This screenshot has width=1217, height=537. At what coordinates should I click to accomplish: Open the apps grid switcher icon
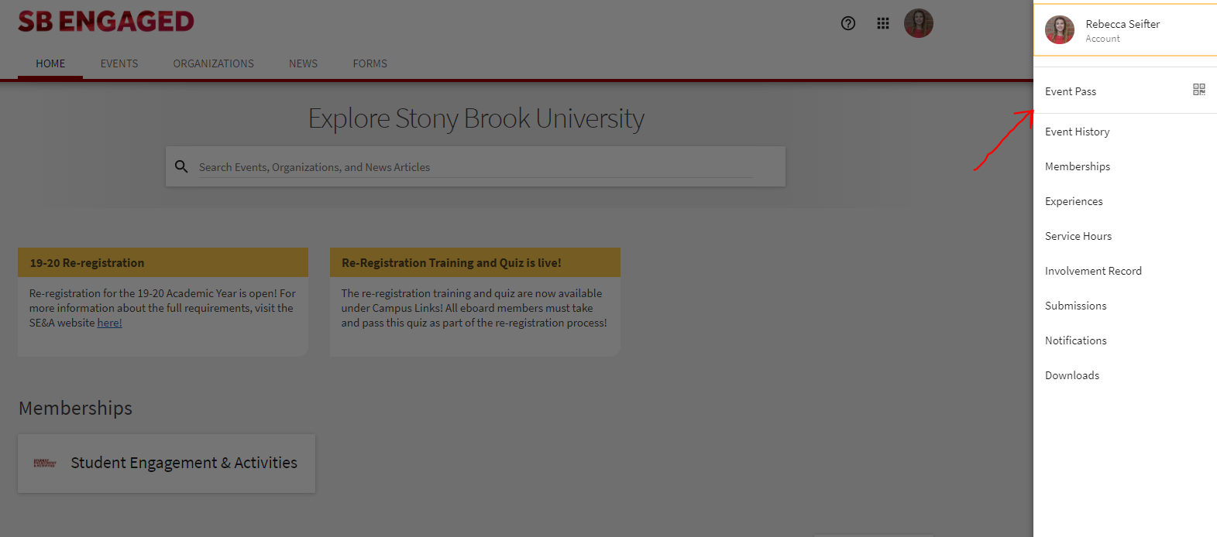tap(883, 23)
